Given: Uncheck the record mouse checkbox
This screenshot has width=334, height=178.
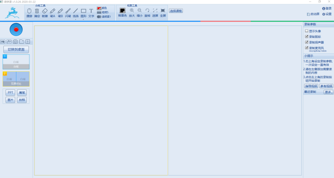Looking at the screenshot, I should 306,37.
